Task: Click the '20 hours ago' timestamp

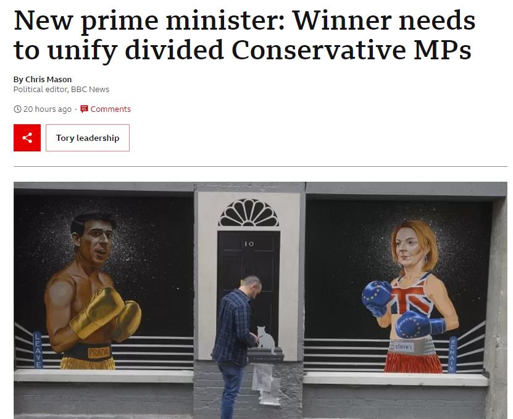Action: coord(48,109)
